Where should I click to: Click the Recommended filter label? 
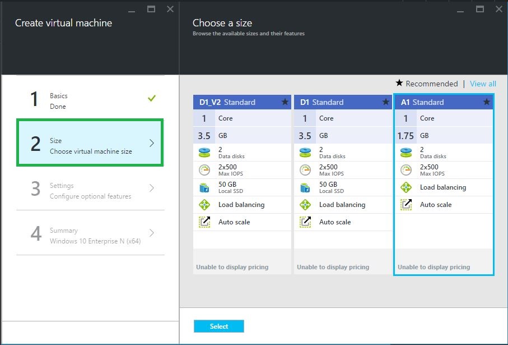click(431, 84)
